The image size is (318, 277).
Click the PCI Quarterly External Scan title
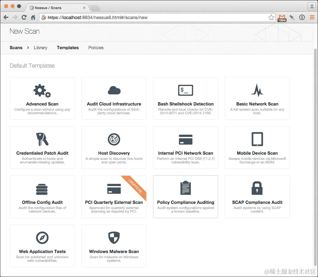[114, 202]
